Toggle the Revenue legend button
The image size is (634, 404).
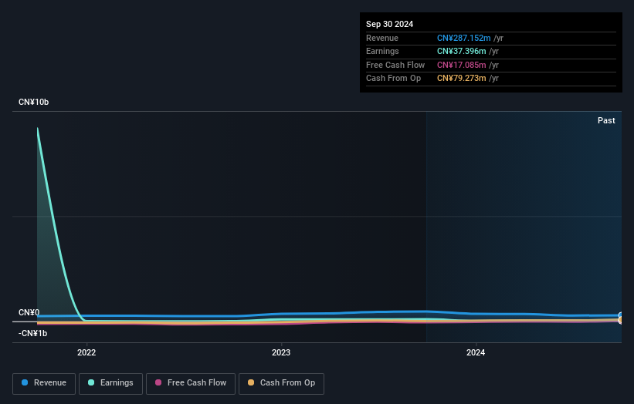click(44, 383)
